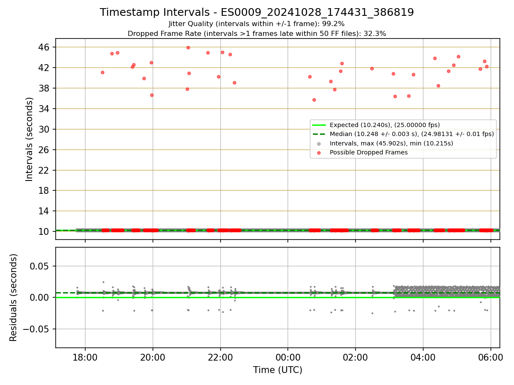Click the 'Time (UTC)' x-axis label
This screenshot has width=514, height=385.
278,370
